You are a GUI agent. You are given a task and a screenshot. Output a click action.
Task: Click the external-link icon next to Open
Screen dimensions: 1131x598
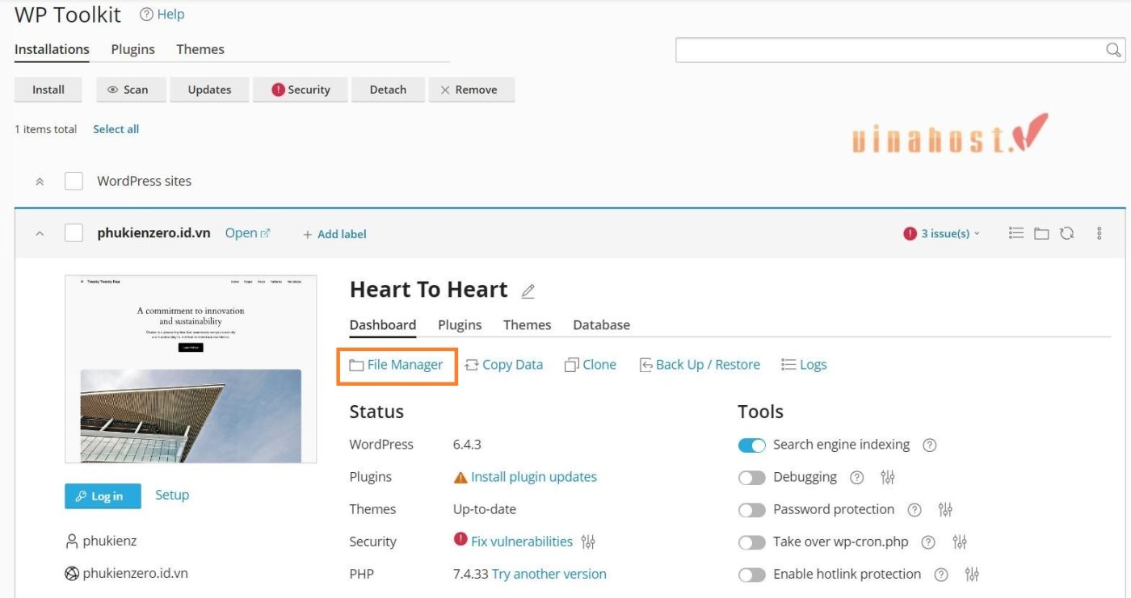[266, 233]
